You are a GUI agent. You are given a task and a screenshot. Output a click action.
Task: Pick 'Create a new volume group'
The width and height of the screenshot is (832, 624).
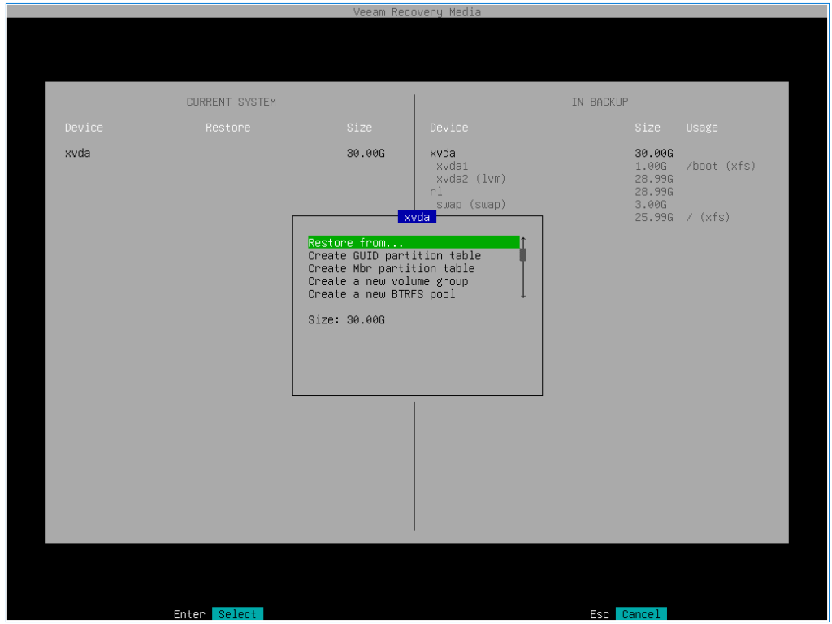(388, 281)
